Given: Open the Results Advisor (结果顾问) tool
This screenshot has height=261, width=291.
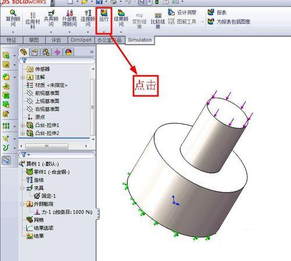Looking at the screenshot, I should (121, 19).
